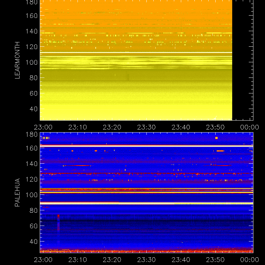The height and width of the screenshot is (265, 265).
Task: Select the 160 frequency tick label on Learmonth plot
Action: [31, 16]
